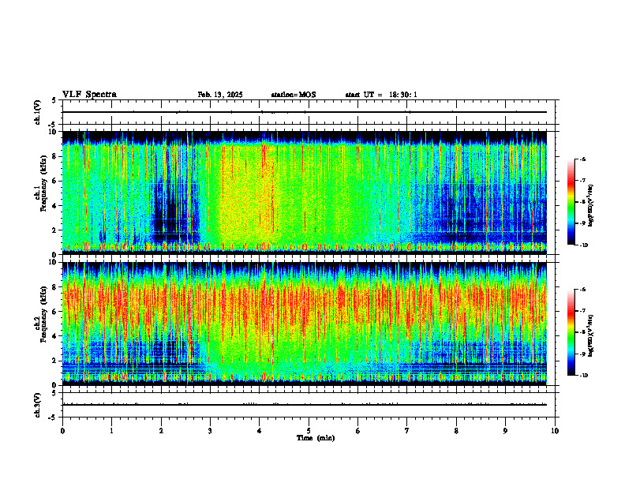Screen dimensions: 625x483
Task: Click time axis tick label "0"
Action: [x=62, y=431]
